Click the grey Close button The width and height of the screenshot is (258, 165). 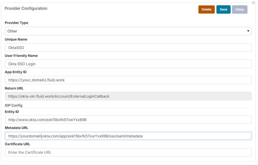239,9
